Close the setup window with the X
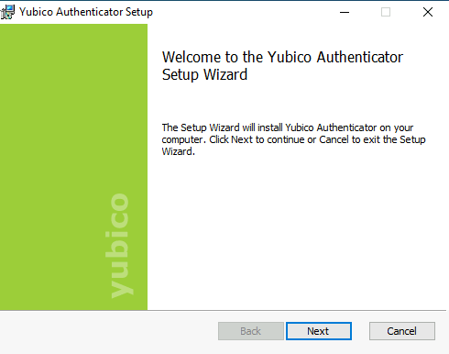Viewport: 449px width, 354px height. click(428, 12)
